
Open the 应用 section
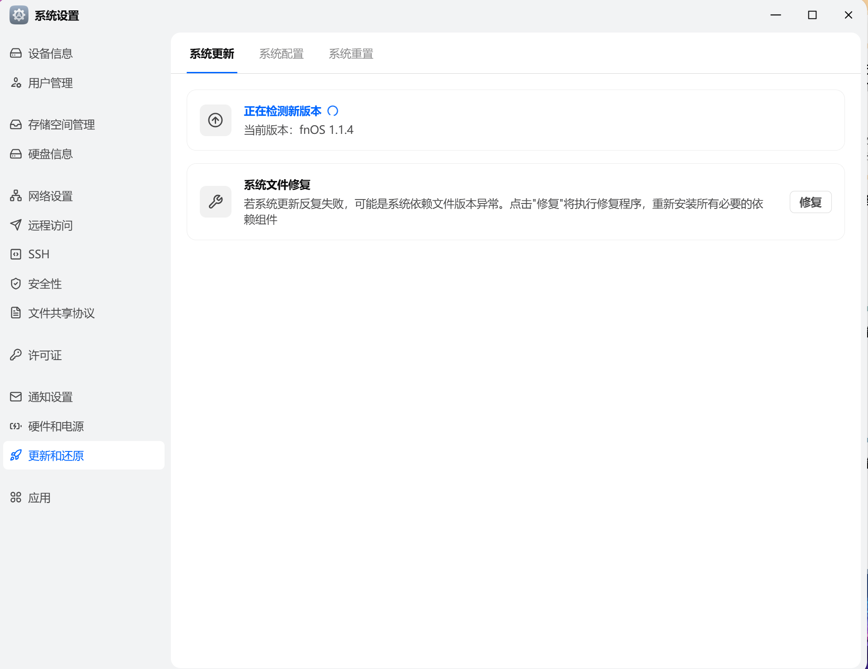click(x=39, y=497)
